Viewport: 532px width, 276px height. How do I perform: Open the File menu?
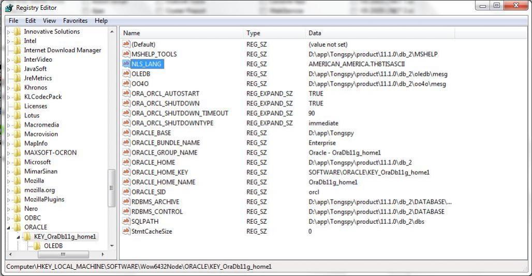13,21
